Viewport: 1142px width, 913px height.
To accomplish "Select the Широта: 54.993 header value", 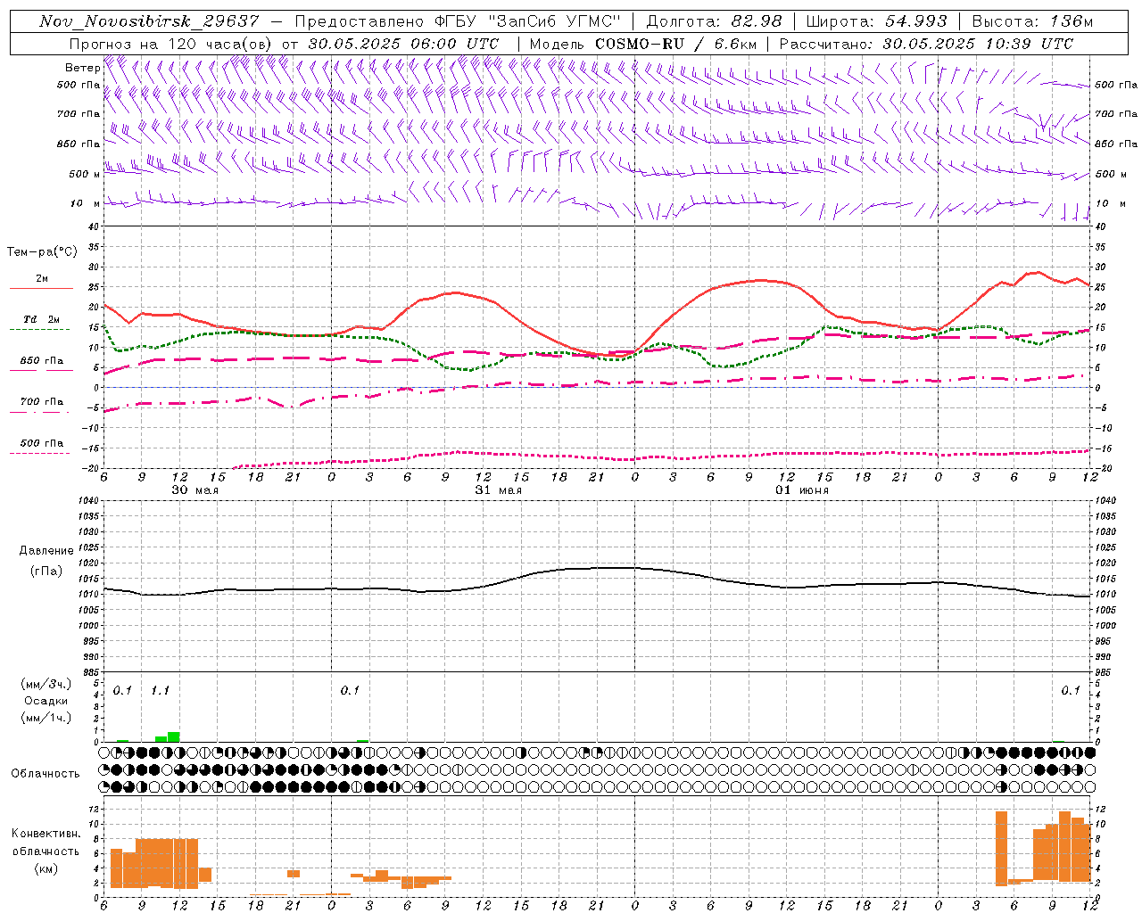I will (x=876, y=21).
